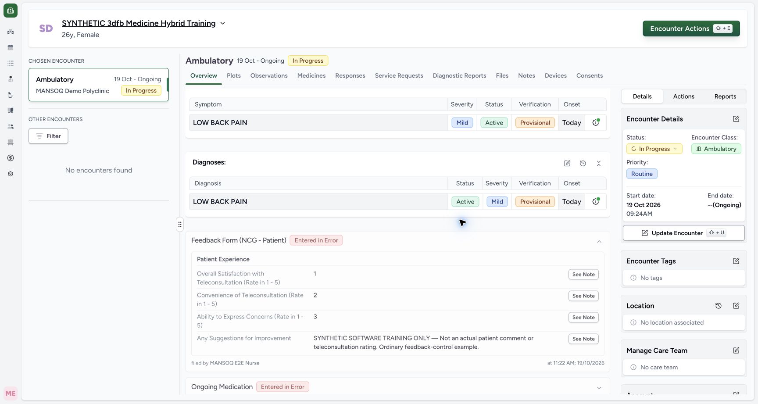Open the dollar billing icon in sidebar
The image size is (758, 404).
[x=11, y=158]
